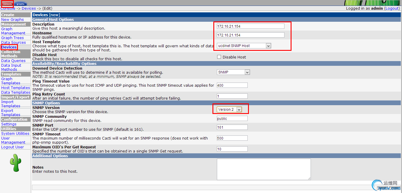402x193 pixels.
Task: Open Graph Templates in sidebar
Action: click(11, 81)
